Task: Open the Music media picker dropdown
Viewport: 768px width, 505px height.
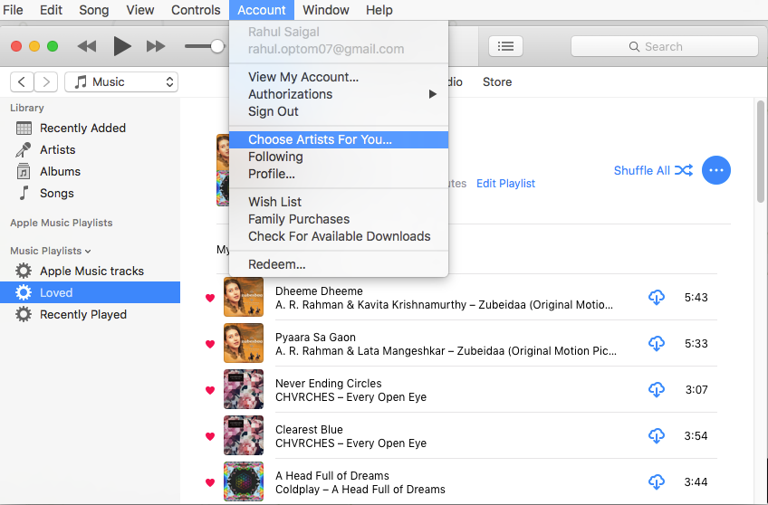Action: click(x=121, y=81)
